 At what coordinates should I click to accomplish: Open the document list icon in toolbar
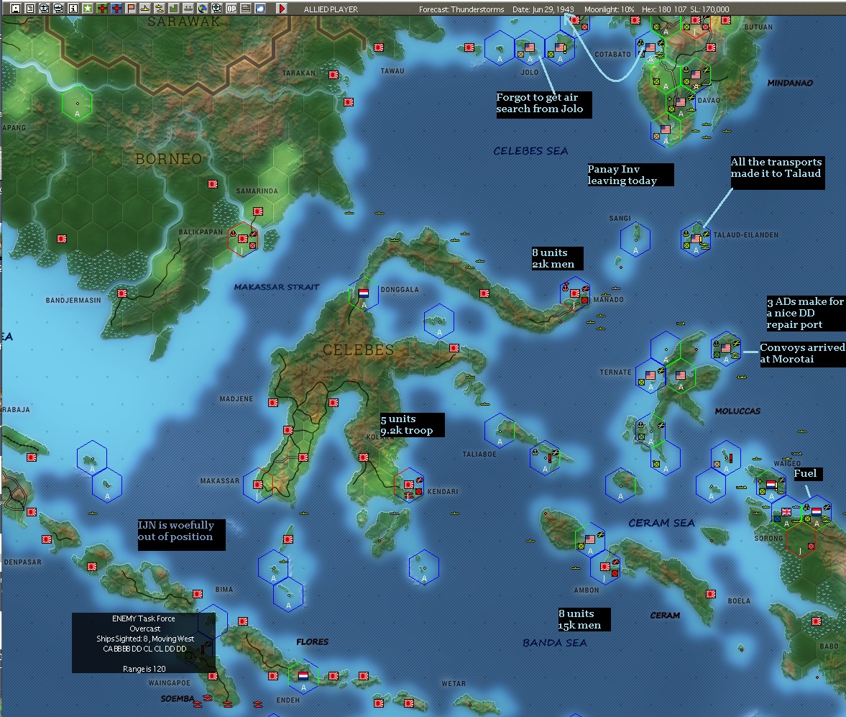(30, 8)
